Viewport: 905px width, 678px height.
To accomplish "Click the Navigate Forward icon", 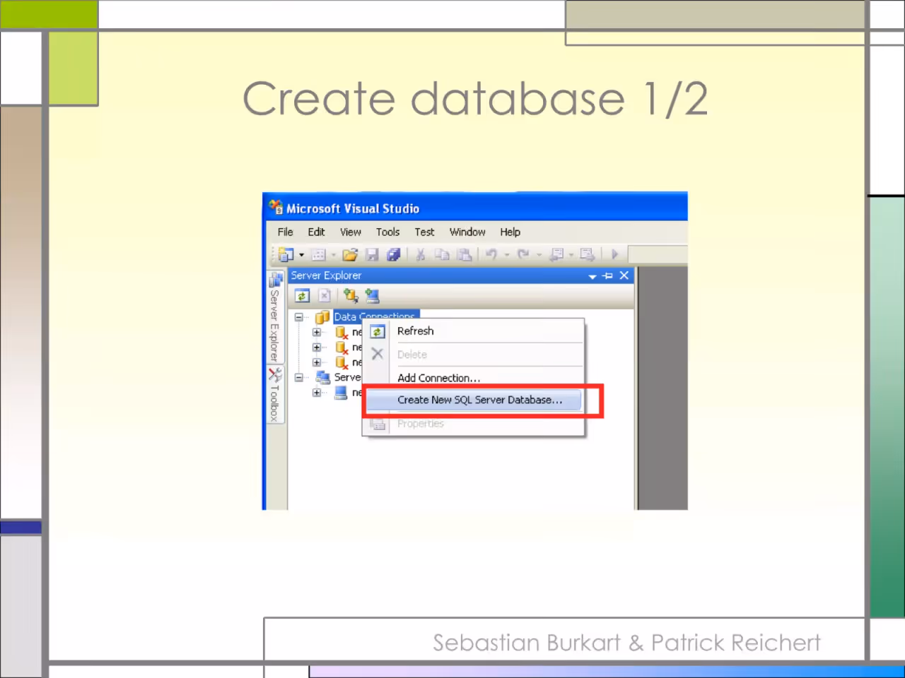I will 587,254.
